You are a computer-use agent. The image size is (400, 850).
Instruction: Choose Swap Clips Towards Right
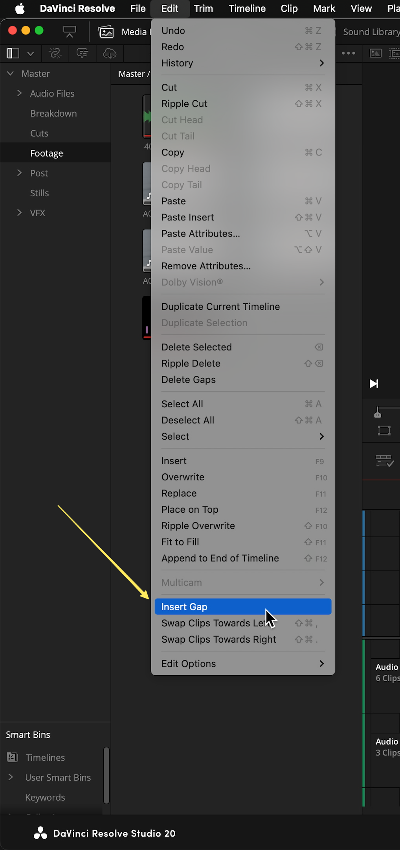243,639
